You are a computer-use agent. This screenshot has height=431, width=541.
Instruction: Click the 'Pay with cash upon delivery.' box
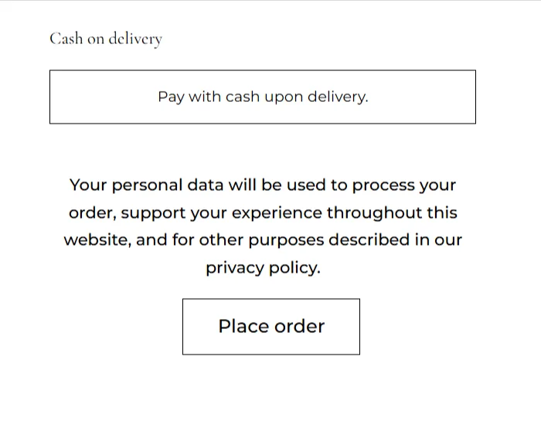[263, 97]
